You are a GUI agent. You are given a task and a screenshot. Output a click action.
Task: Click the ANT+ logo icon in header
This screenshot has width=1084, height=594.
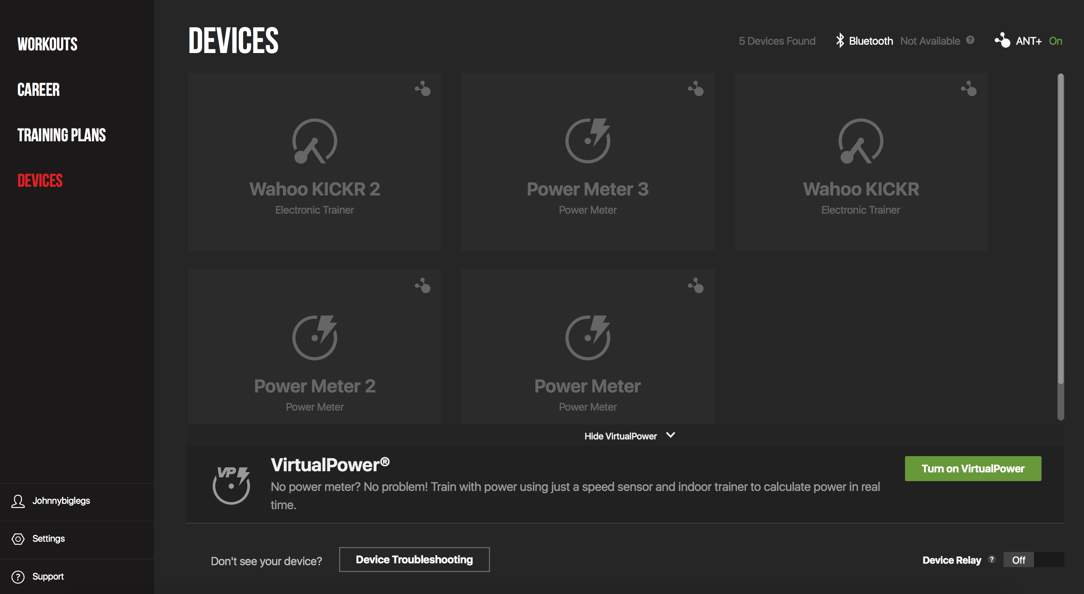[x=1002, y=41]
